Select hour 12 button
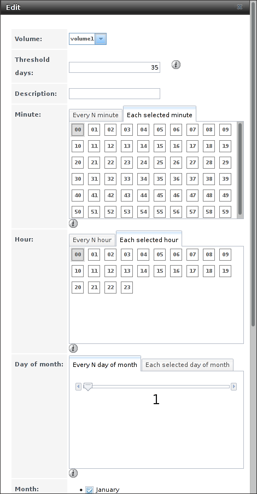This screenshot has height=494, width=257. tap(110, 271)
